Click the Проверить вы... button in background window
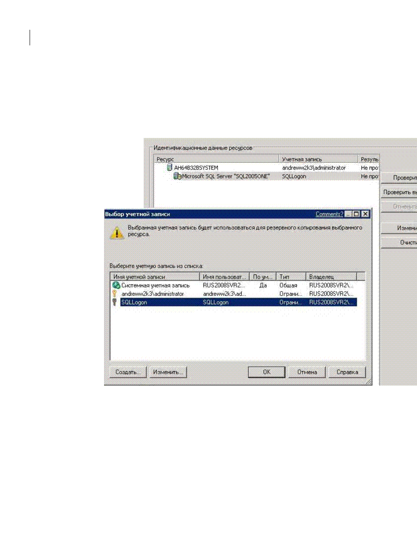 (x=399, y=192)
